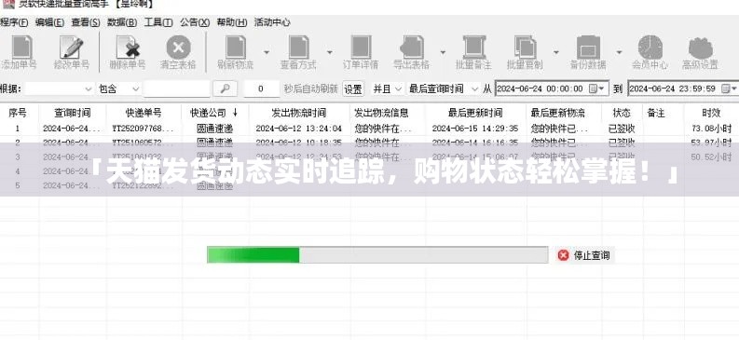Screen dimensions: 739x340
Task: Click the red stop icon beside 停止查询
Action: coord(563,255)
